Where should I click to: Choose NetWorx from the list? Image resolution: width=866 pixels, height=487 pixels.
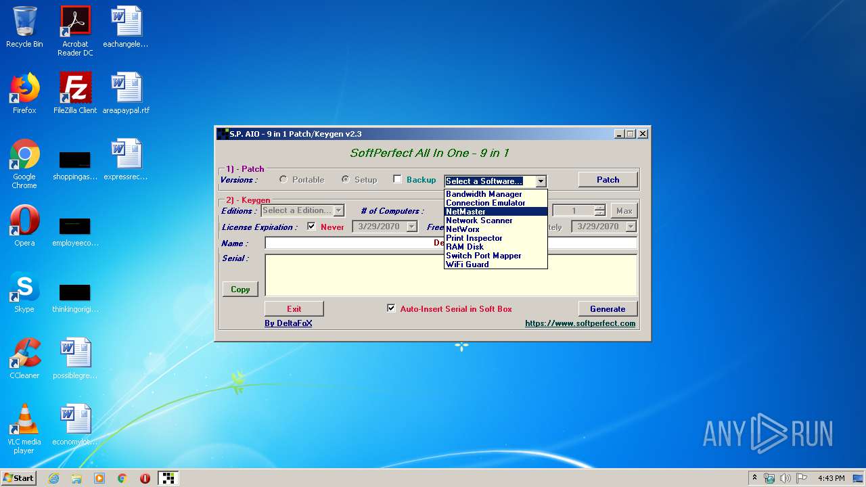495,229
